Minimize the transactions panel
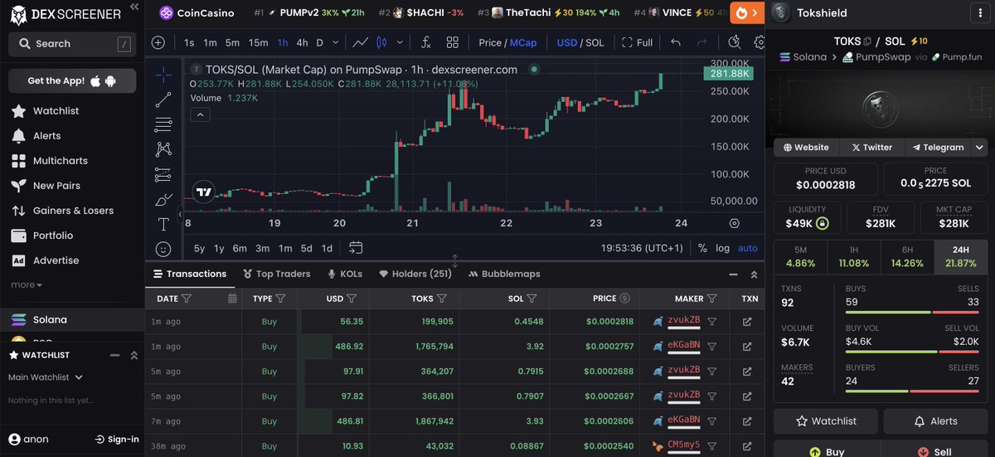The height and width of the screenshot is (457, 995). click(x=733, y=275)
